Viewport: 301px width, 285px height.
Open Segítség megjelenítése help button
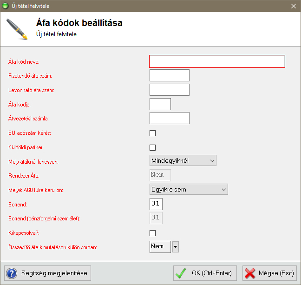(x=47, y=273)
